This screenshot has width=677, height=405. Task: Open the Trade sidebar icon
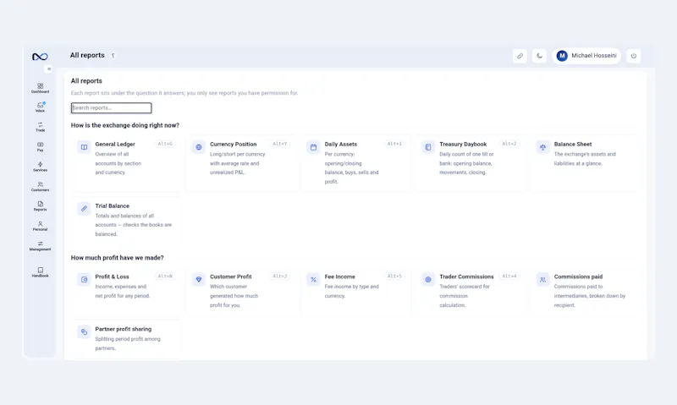click(40, 127)
